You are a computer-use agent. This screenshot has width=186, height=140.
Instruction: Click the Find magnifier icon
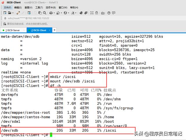[44, 13]
